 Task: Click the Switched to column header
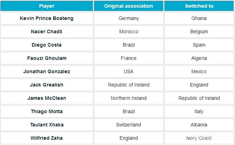tap(199, 6)
